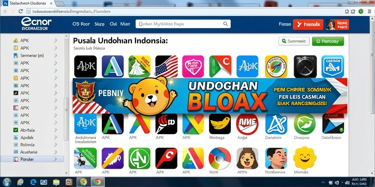This screenshot has height=187, width=375.
Task: Open the Nierr nav menu
Action: coord(125,24)
